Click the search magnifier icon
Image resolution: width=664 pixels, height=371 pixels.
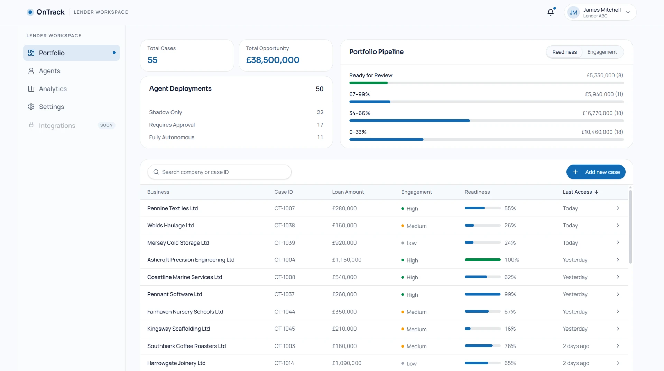point(156,172)
